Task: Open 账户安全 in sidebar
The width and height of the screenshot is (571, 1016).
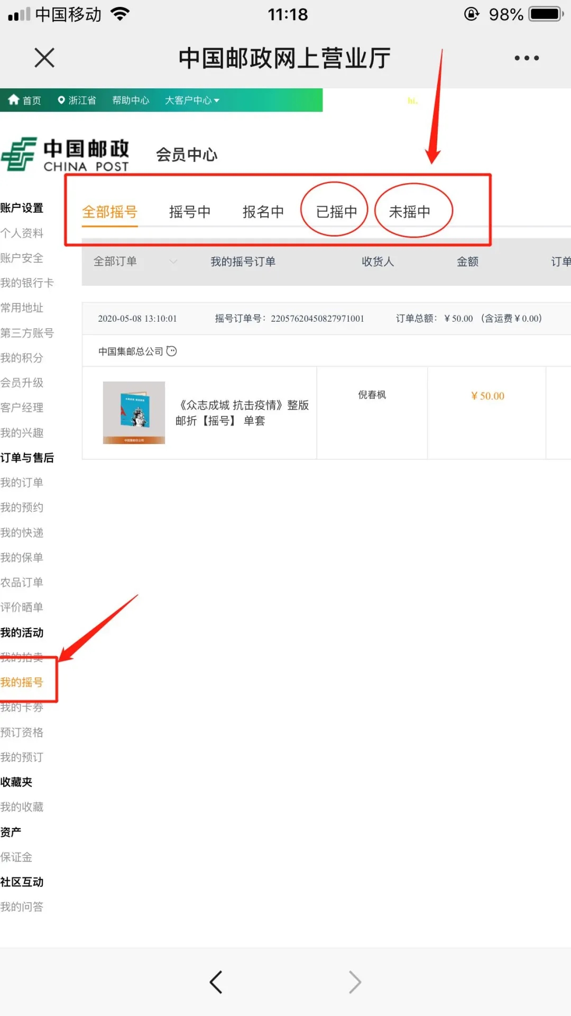Action: coord(22,258)
